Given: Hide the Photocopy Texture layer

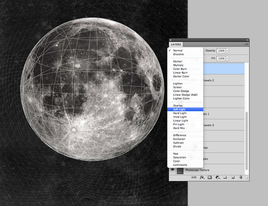Looking at the screenshot, I should tap(172, 170).
